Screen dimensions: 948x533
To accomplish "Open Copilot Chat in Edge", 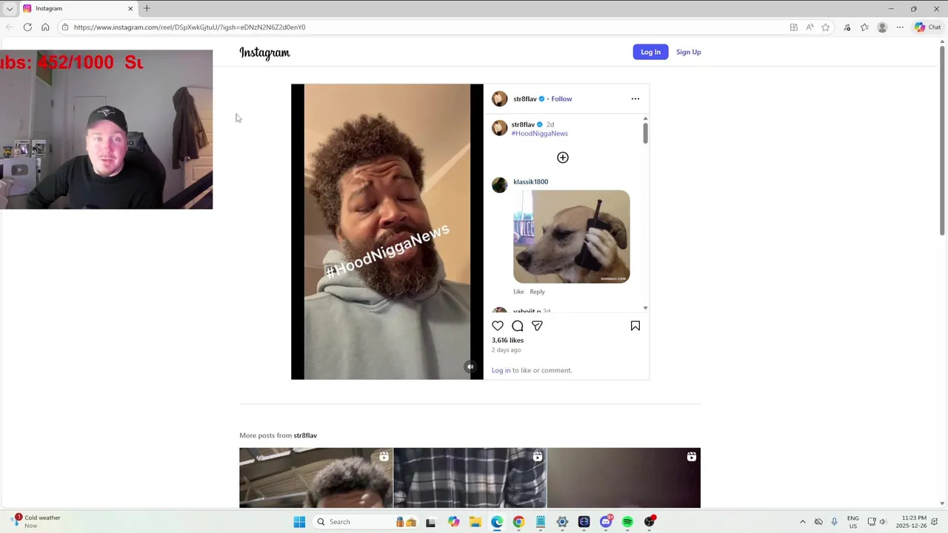I will pos(927,27).
